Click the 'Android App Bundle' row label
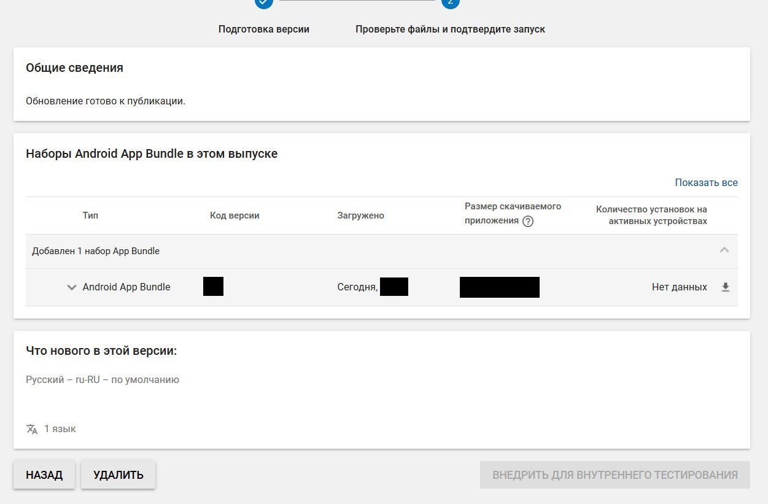 point(126,287)
